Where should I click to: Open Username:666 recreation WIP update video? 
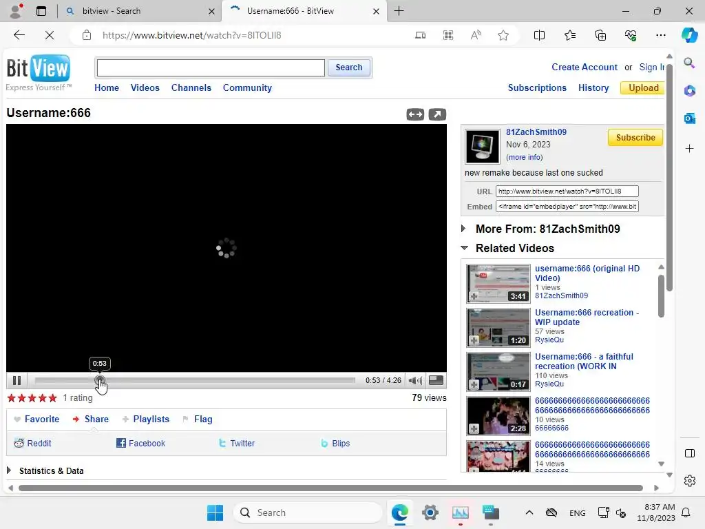(x=587, y=317)
